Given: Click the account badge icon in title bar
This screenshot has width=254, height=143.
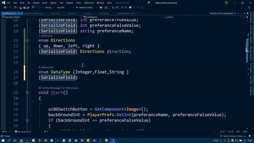Looking at the screenshot, I should click(226, 3).
